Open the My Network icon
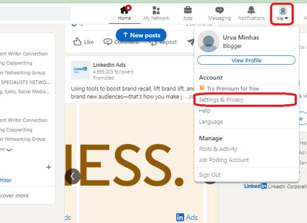Screen dimensions: 307x223 tap(156, 10)
